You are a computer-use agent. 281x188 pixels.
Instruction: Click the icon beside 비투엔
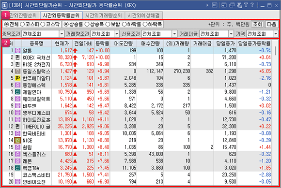point(17,106)
